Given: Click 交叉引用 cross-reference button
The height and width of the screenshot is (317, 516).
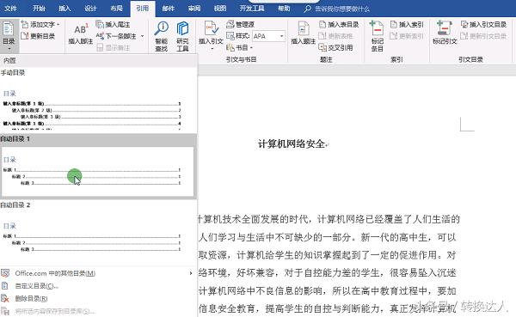Looking at the screenshot, I should [x=335, y=48].
